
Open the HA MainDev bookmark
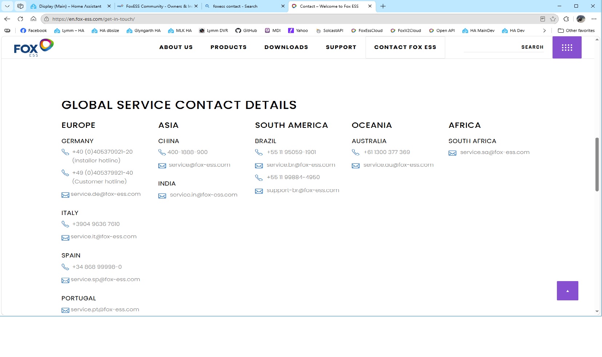(x=478, y=31)
